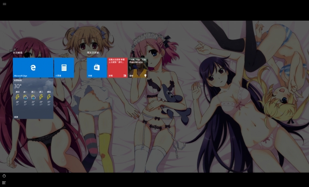Viewport: 309px width, 187px height.
Task: Open the Power options icon
Action: coord(4,176)
